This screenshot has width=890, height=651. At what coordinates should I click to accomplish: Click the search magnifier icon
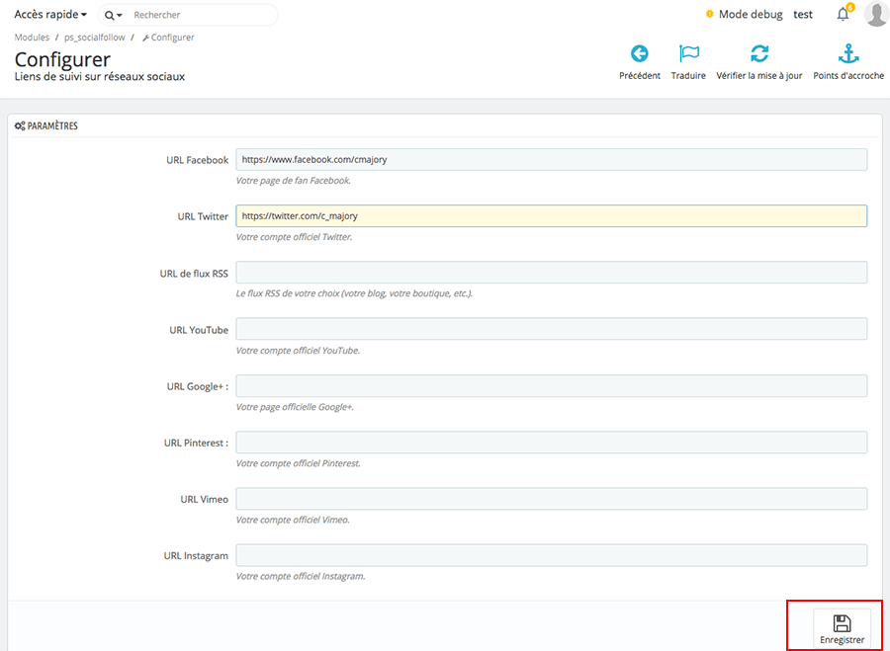pos(110,16)
